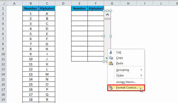
Task: Click the top-middle sizing handle of the scroll bar
Action: point(107,11)
